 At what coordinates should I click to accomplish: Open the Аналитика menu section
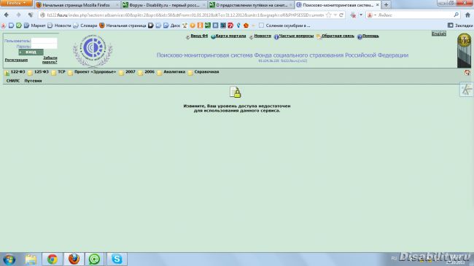pyautogui.click(x=174, y=72)
